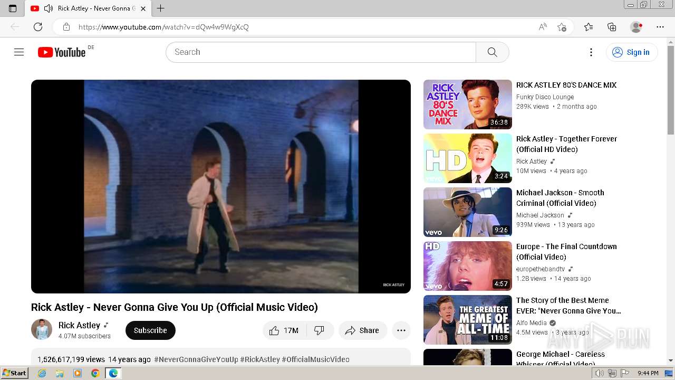Click title Europe - The Final Countdown
Image resolution: width=675 pixels, height=380 pixels.
pos(566,252)
